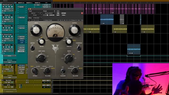
Task: Flip the DeESSER on/off switch
Action: pyautogui.click(x=63, y=71)
